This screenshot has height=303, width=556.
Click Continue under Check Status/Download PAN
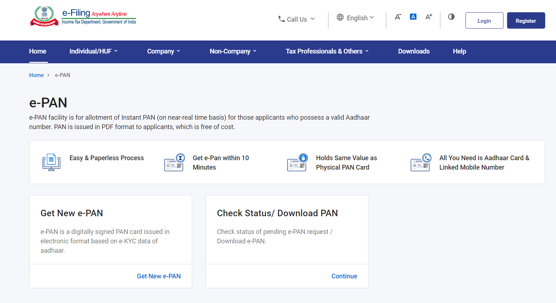click(x=344, y=276)
